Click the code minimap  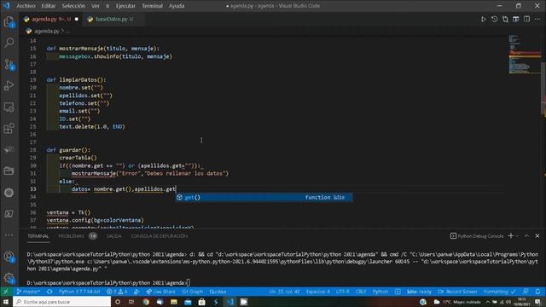point(524,55)
